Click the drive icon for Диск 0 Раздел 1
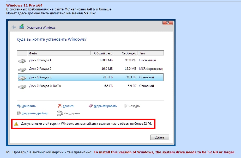 [22, 61]
